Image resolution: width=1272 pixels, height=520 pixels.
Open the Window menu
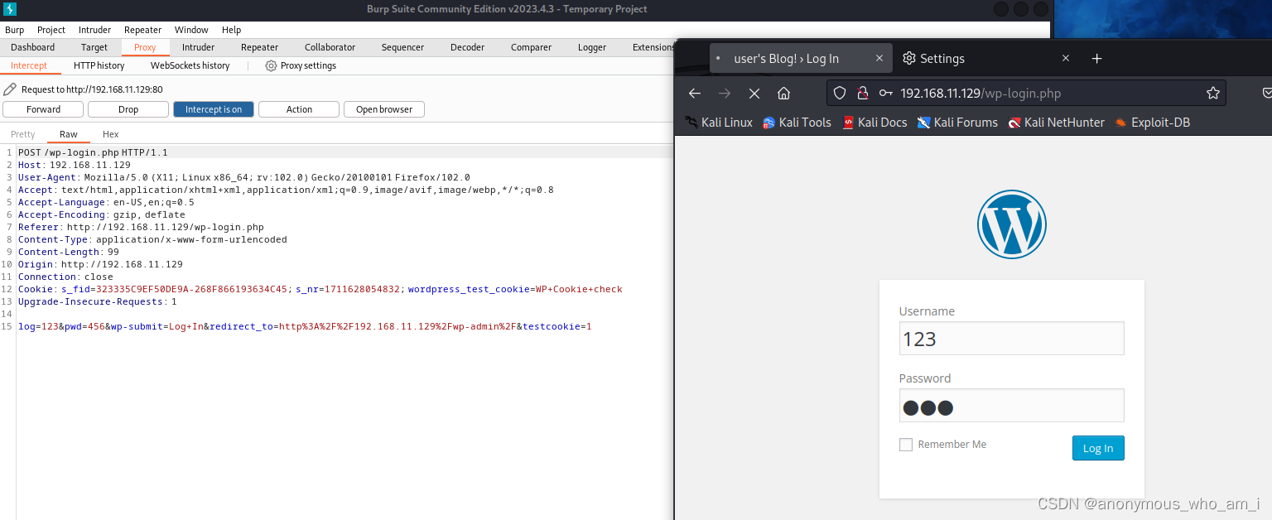pyautogui.click(x=191, y=30)
